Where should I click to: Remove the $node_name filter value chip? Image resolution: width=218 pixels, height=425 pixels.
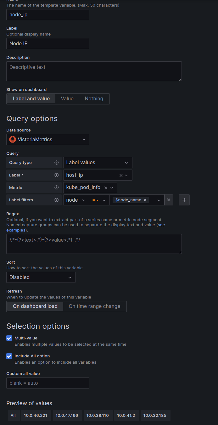tap(145, 200)
